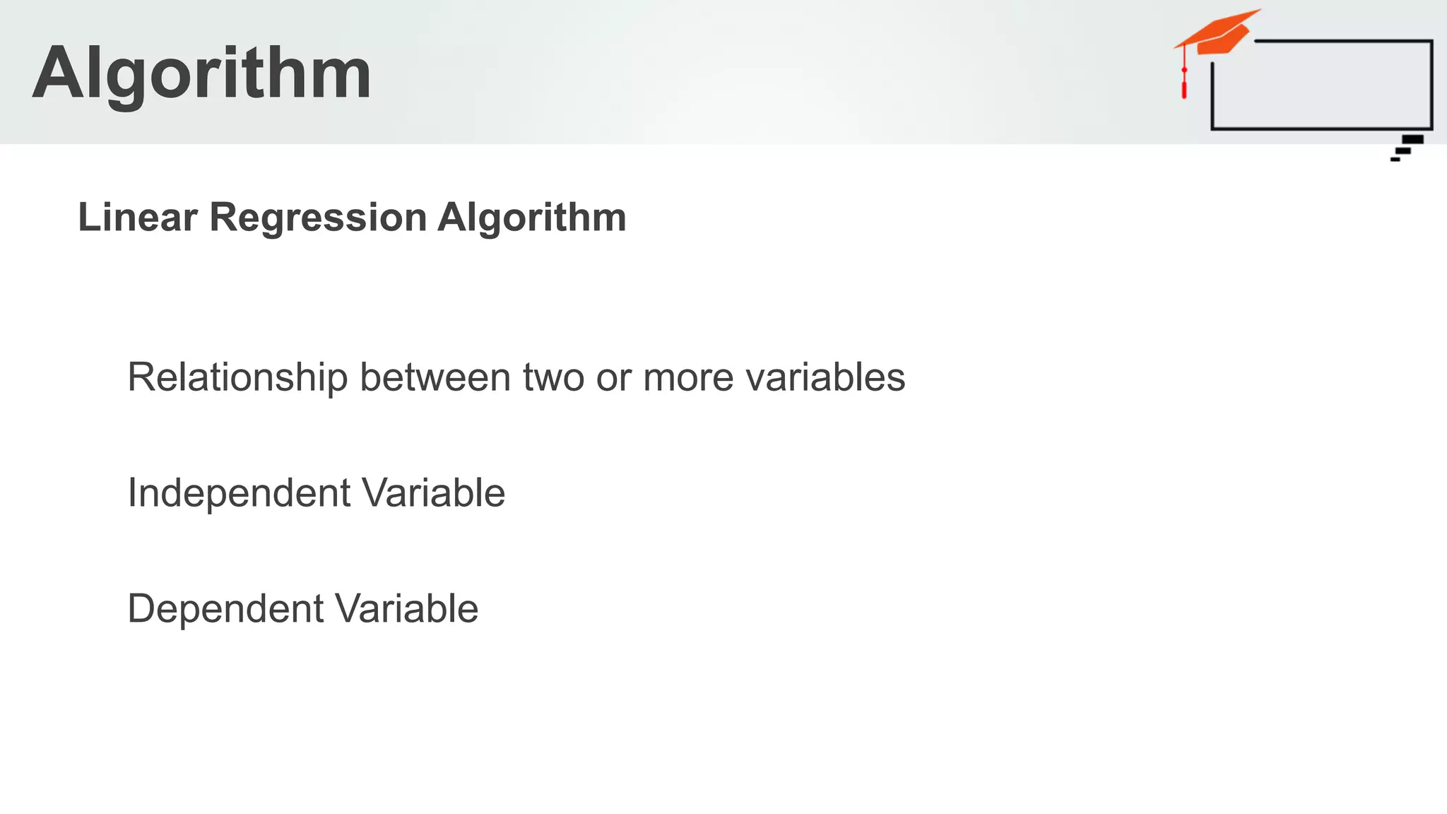Click the 'Linear Regression Algorithm' subheading
The image size is (1447, 814).
(x=352, y=217)
